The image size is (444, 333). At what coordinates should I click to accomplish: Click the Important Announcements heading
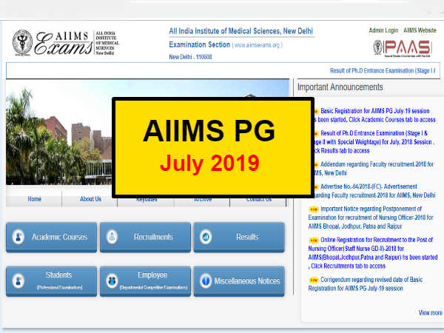point(340,87)
